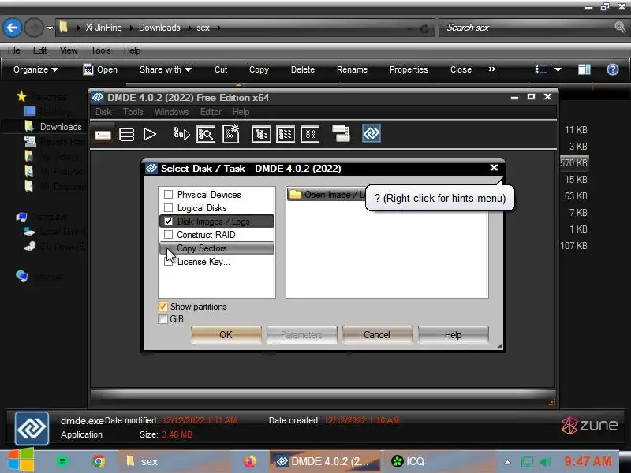Click the Play triangle toolbar icon
The height and width of the screenshot is (473, 631).
click(150, 134)
